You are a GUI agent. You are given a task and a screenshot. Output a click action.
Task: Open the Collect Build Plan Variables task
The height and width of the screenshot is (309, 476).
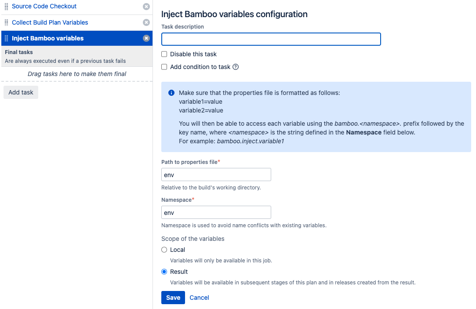click(50, 22)
